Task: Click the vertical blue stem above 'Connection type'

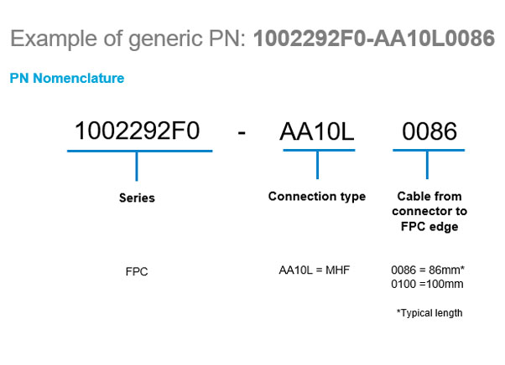Action: [318, 165]
